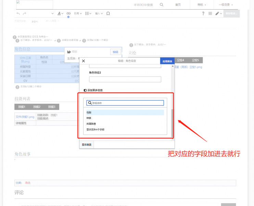The image size is (254, 206).
Task: Click the scrollbar up arrow in dialog
Action: (173, 66)
